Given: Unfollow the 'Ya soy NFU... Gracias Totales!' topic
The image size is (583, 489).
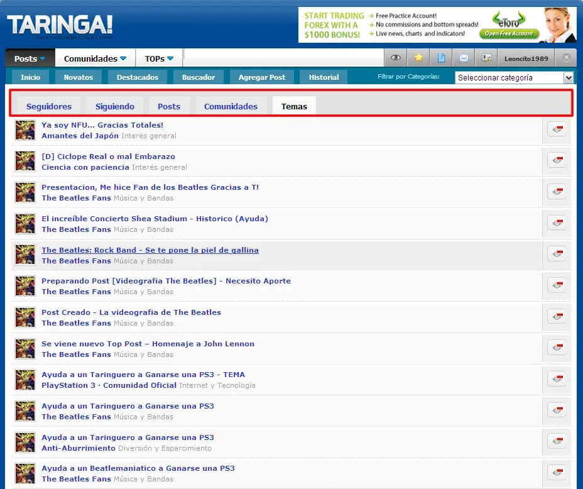Looking at the screenshot, I should (x=556, y=129).
